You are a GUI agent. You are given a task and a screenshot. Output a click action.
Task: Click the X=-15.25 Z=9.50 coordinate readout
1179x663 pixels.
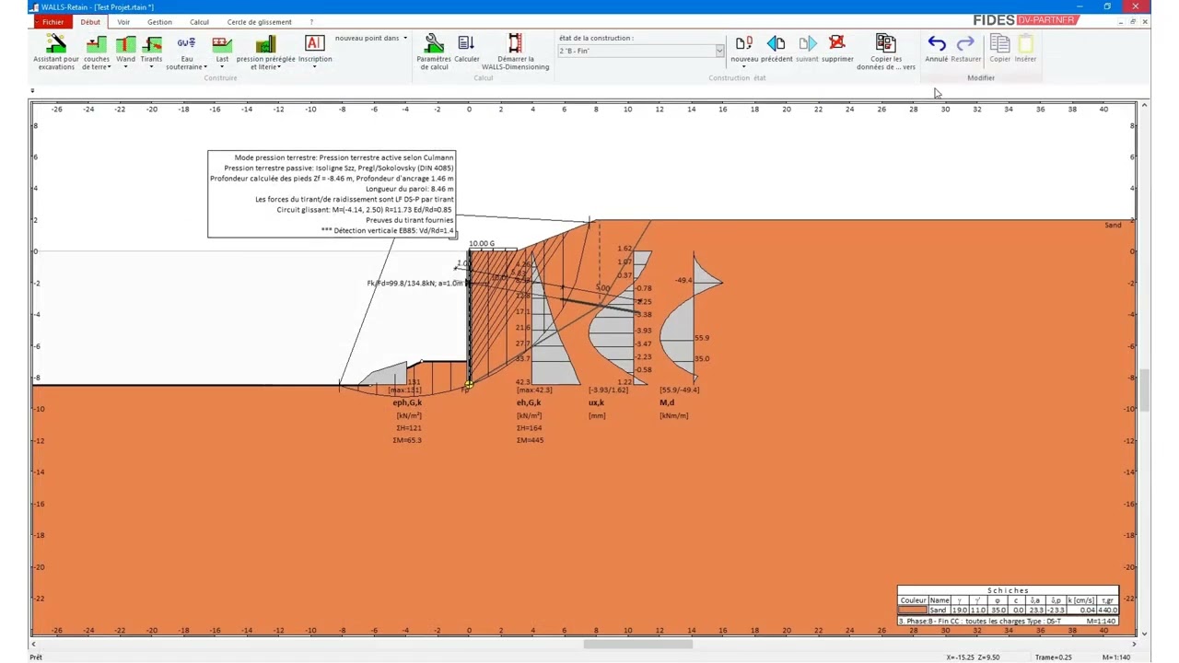[974, 657]
